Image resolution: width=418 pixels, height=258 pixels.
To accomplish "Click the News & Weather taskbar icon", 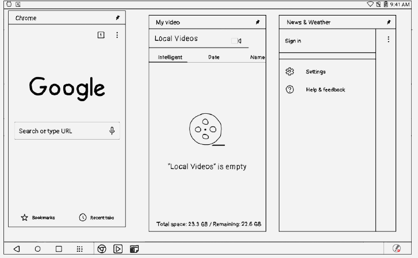I will click(x=134, y=249).
